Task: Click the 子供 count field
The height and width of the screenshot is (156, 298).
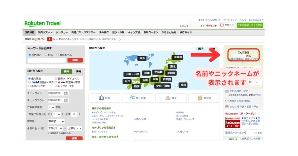Action: pos(74,114)
